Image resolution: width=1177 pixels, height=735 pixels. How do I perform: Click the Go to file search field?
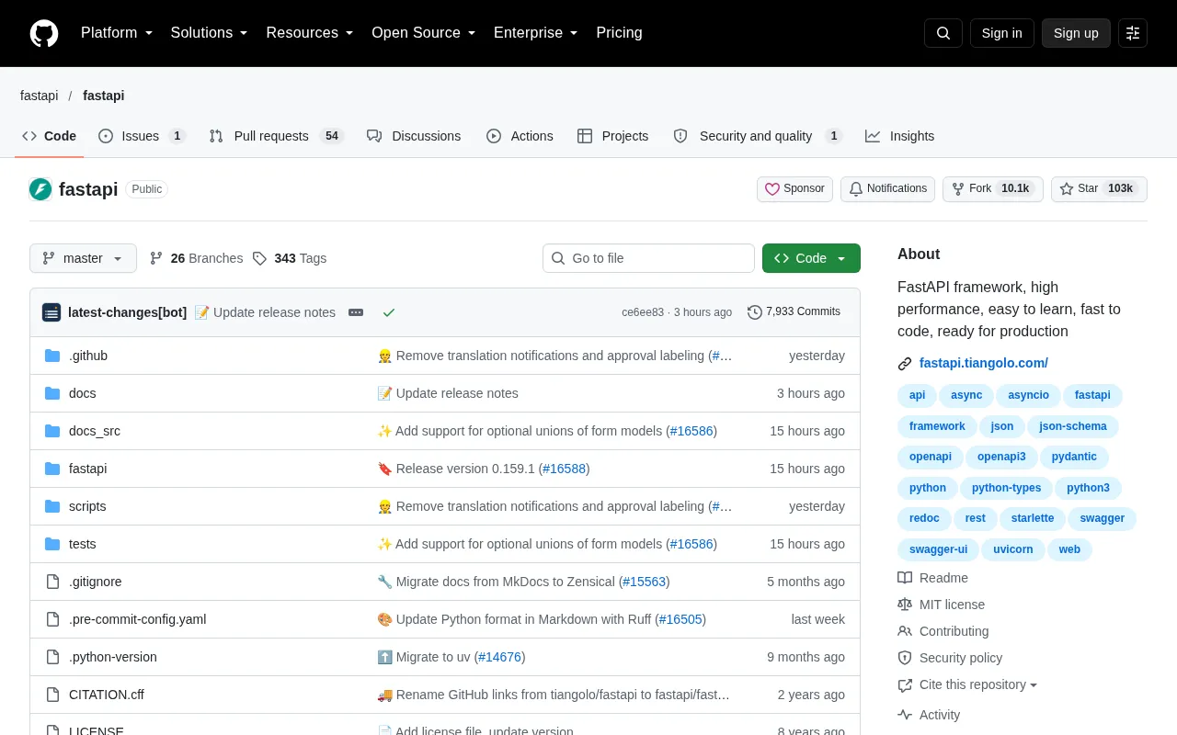pos(648,258)
